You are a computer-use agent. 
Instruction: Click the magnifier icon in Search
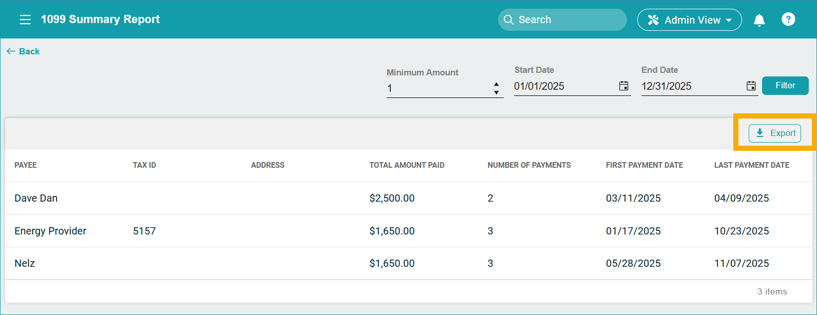point(508,20)
